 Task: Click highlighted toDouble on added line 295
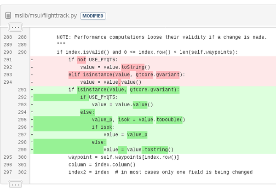169,120
